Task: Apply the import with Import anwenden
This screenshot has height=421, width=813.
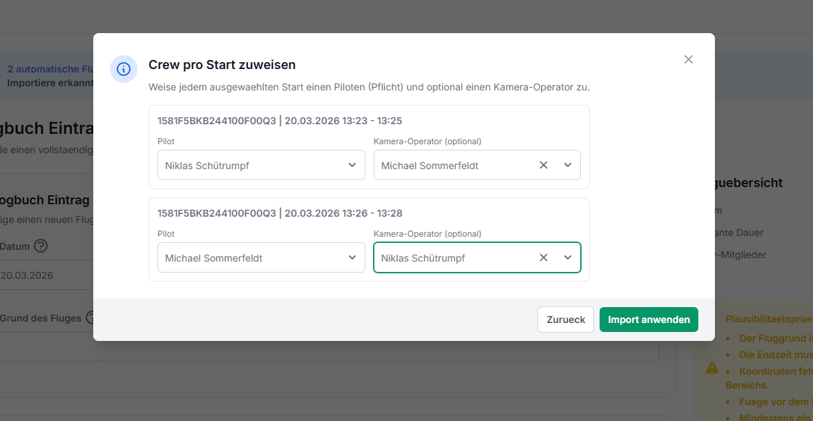Action: pyautogui.click(x=649, y=320)
